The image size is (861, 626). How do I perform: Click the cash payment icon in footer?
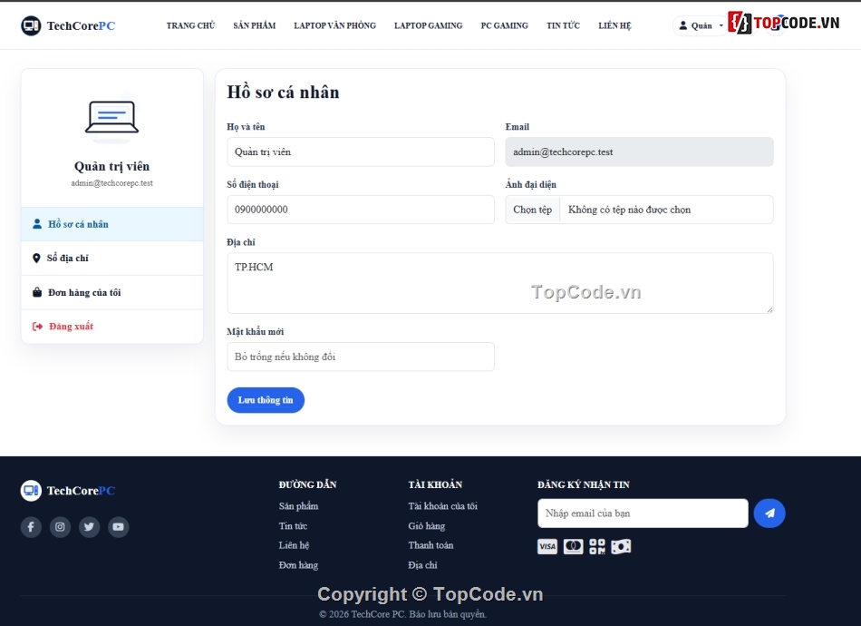pos(621,546)
